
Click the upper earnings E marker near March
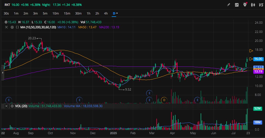(149, 93)
